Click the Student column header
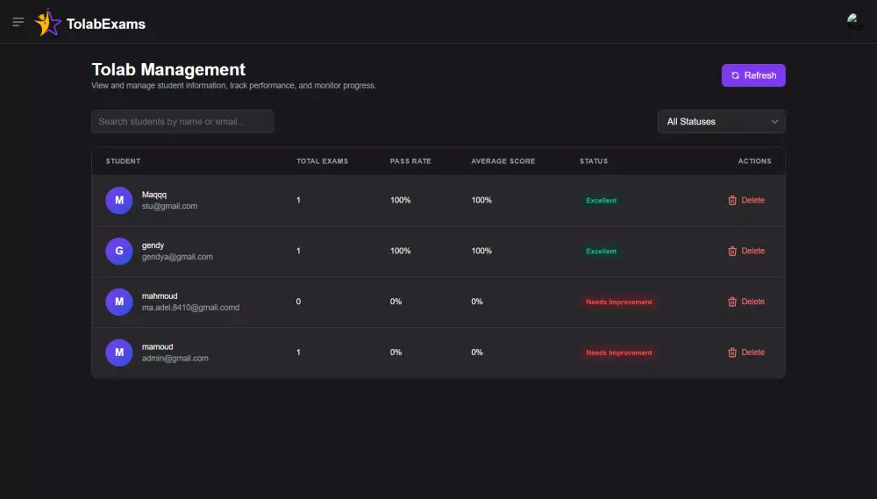Viewport: 877px width, 499px height. tap(124, 161)
